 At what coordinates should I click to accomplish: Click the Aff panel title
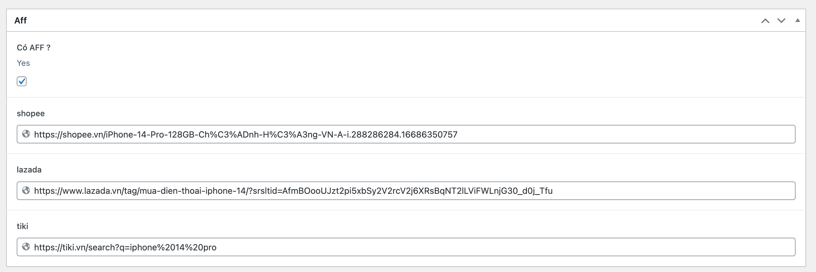point(21,21)
